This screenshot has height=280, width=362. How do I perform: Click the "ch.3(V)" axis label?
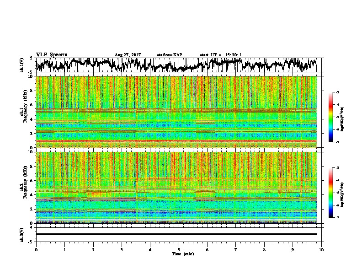21,235
